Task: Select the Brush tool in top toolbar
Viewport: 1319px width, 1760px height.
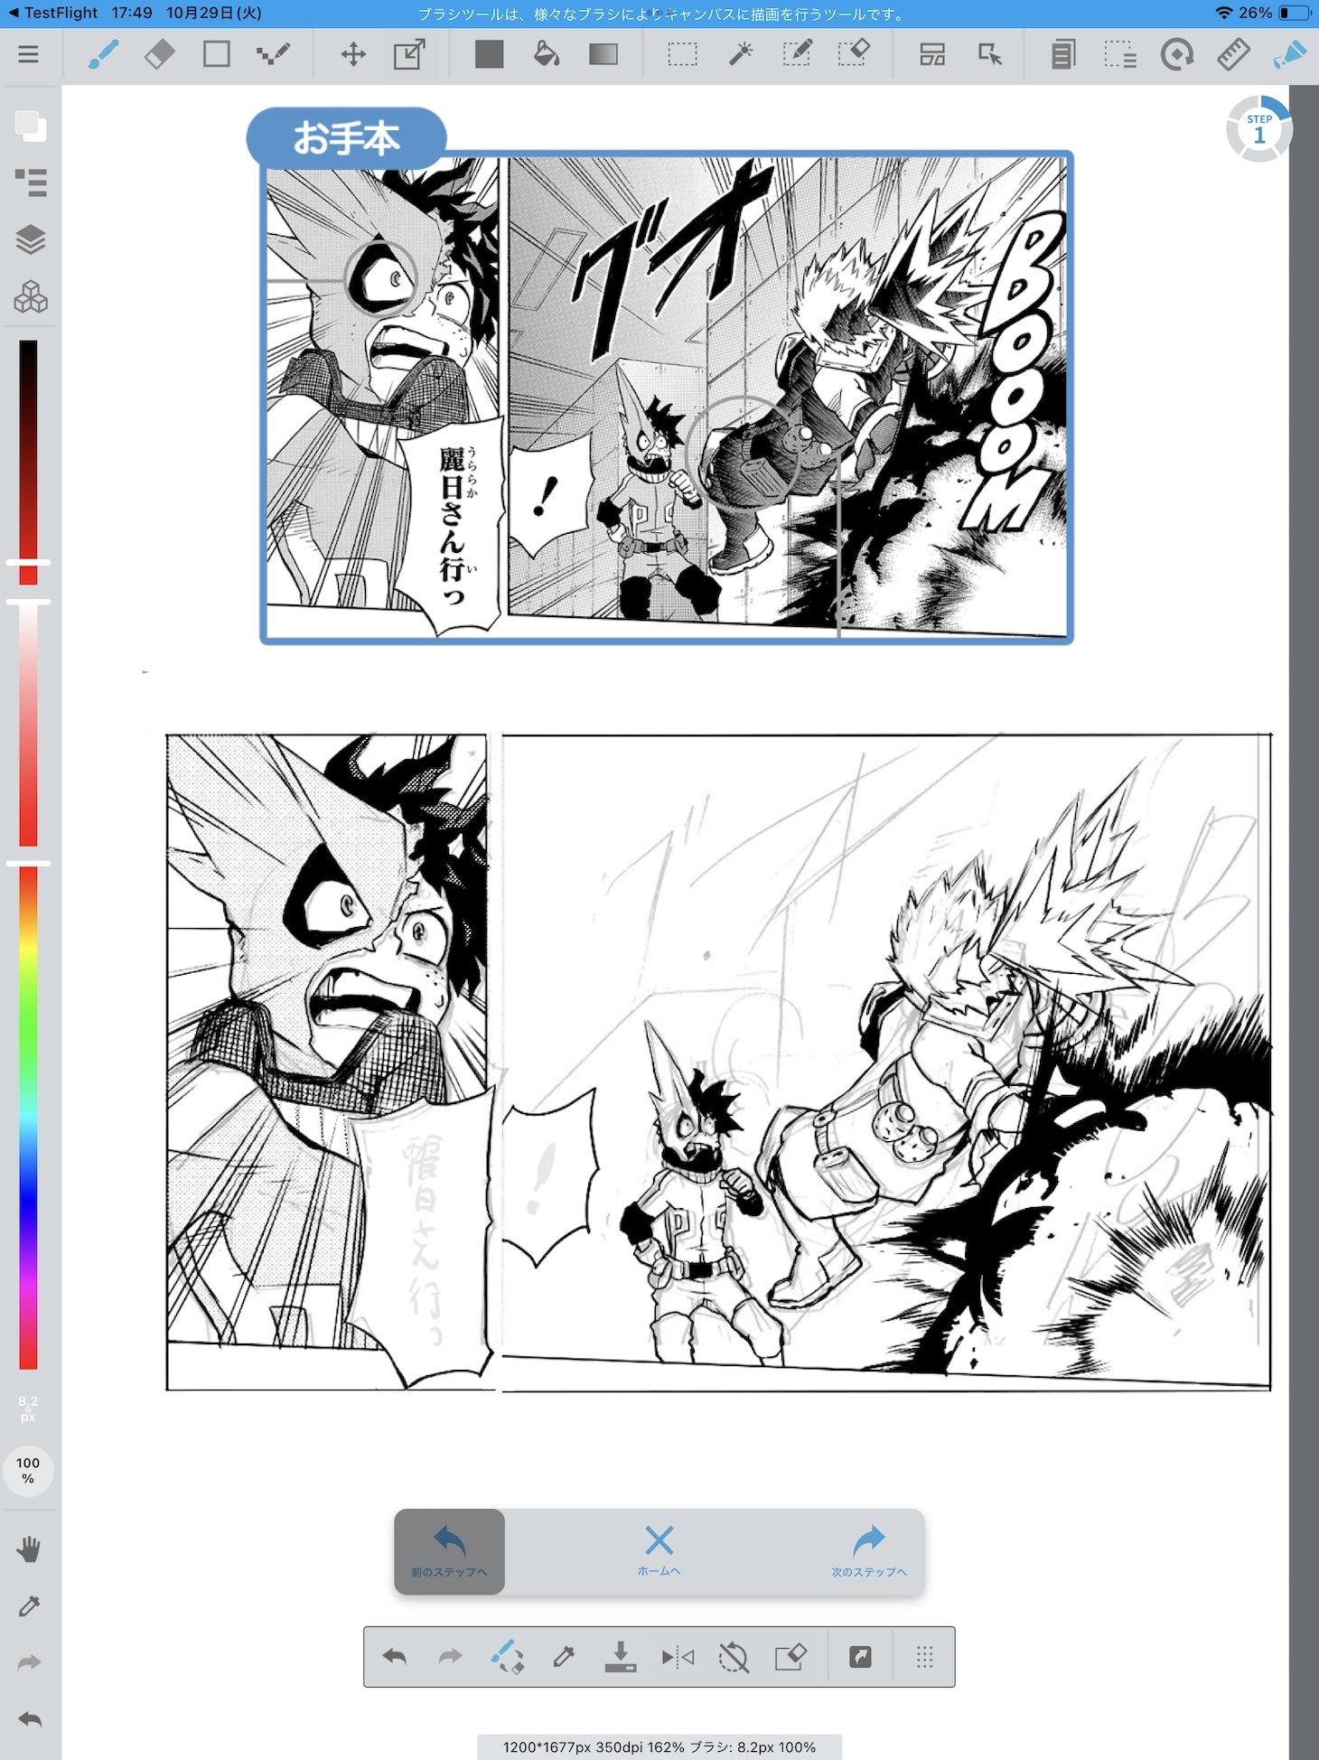Action: (x=103, y=55)
